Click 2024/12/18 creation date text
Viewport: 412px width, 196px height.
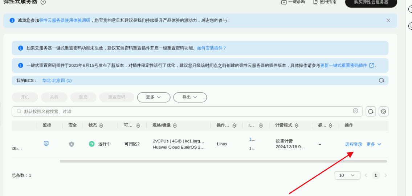click(290, 147)
